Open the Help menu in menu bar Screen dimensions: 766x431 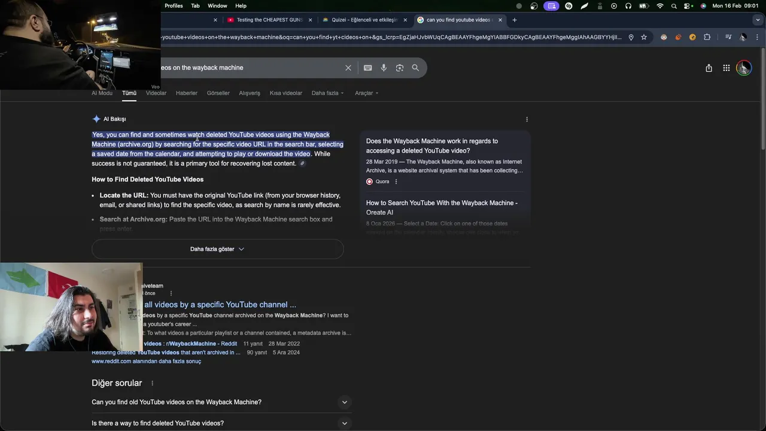241,5
